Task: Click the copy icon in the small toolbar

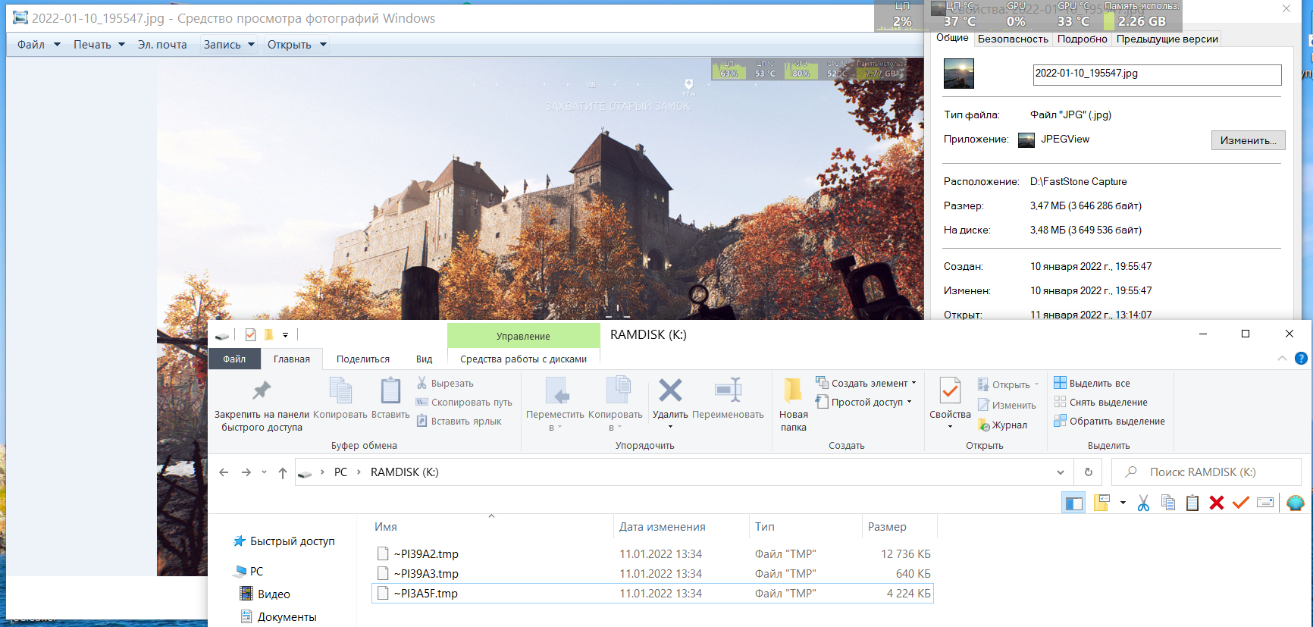Action: (x=1168, y=503)
